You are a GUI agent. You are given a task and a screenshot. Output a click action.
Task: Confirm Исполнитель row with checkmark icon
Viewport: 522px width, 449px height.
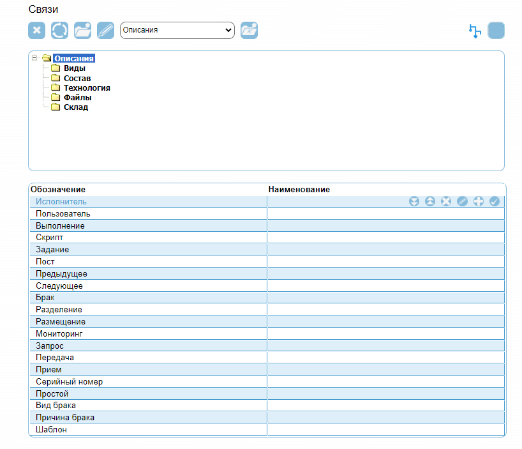click(494, 202)
